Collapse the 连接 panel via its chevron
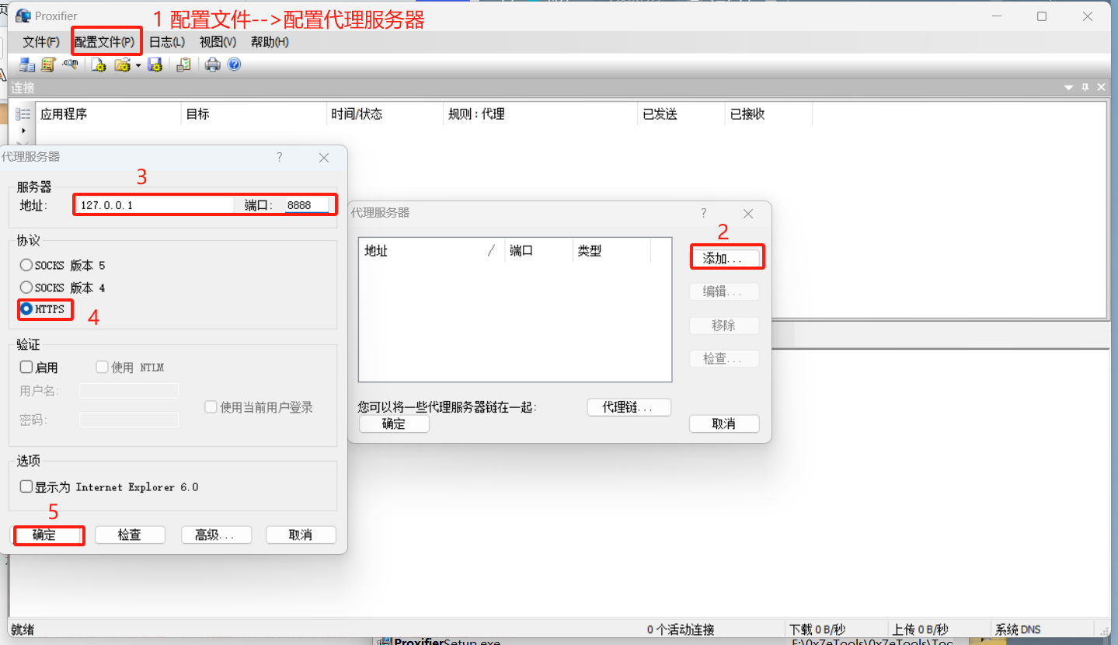 (1068, 87)
